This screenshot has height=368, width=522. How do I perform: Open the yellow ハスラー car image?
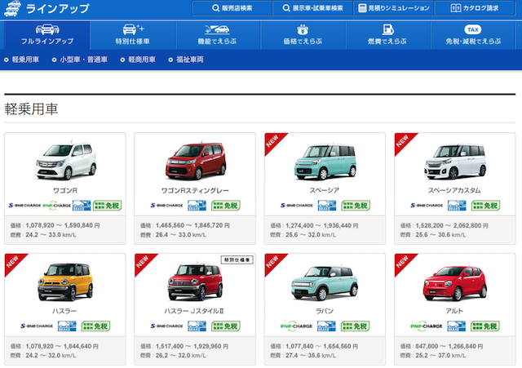click(65, 282)
